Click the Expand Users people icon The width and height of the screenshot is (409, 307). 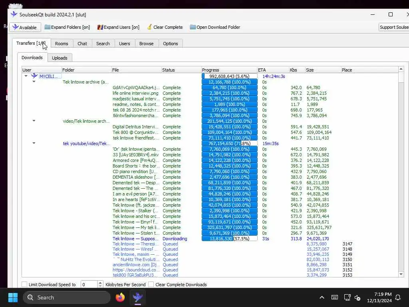point(100,27)
